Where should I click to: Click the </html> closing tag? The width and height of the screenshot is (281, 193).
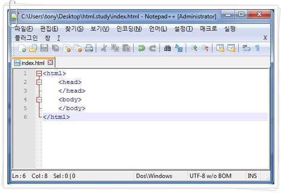56,117
